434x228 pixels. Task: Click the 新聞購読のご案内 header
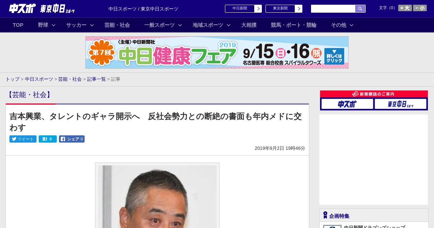click(374, 94)
